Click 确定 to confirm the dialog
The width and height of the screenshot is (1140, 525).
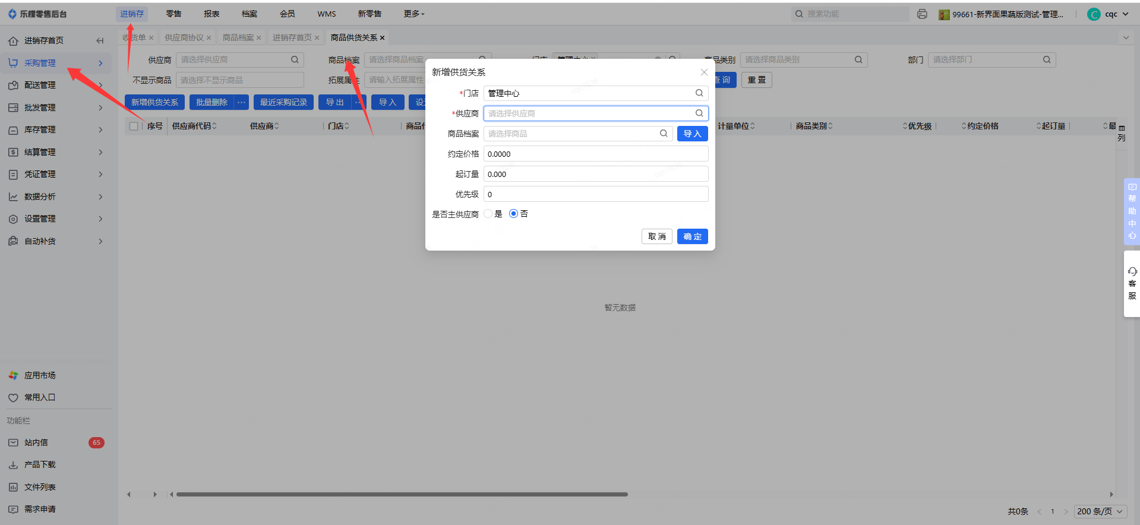(693, 236)
